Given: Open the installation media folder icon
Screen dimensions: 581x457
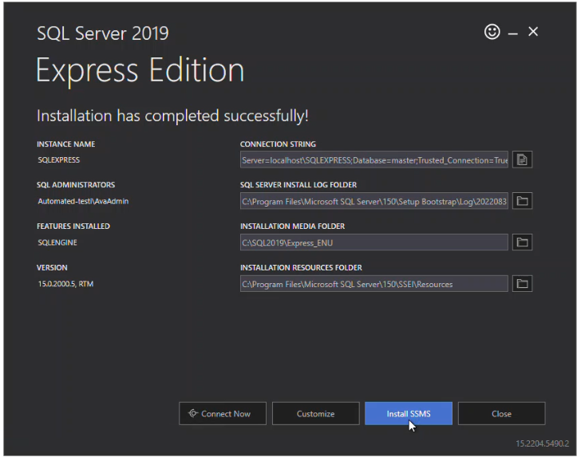Looking at the screenshot, I should pyautogui.click(x=522, y=242).
